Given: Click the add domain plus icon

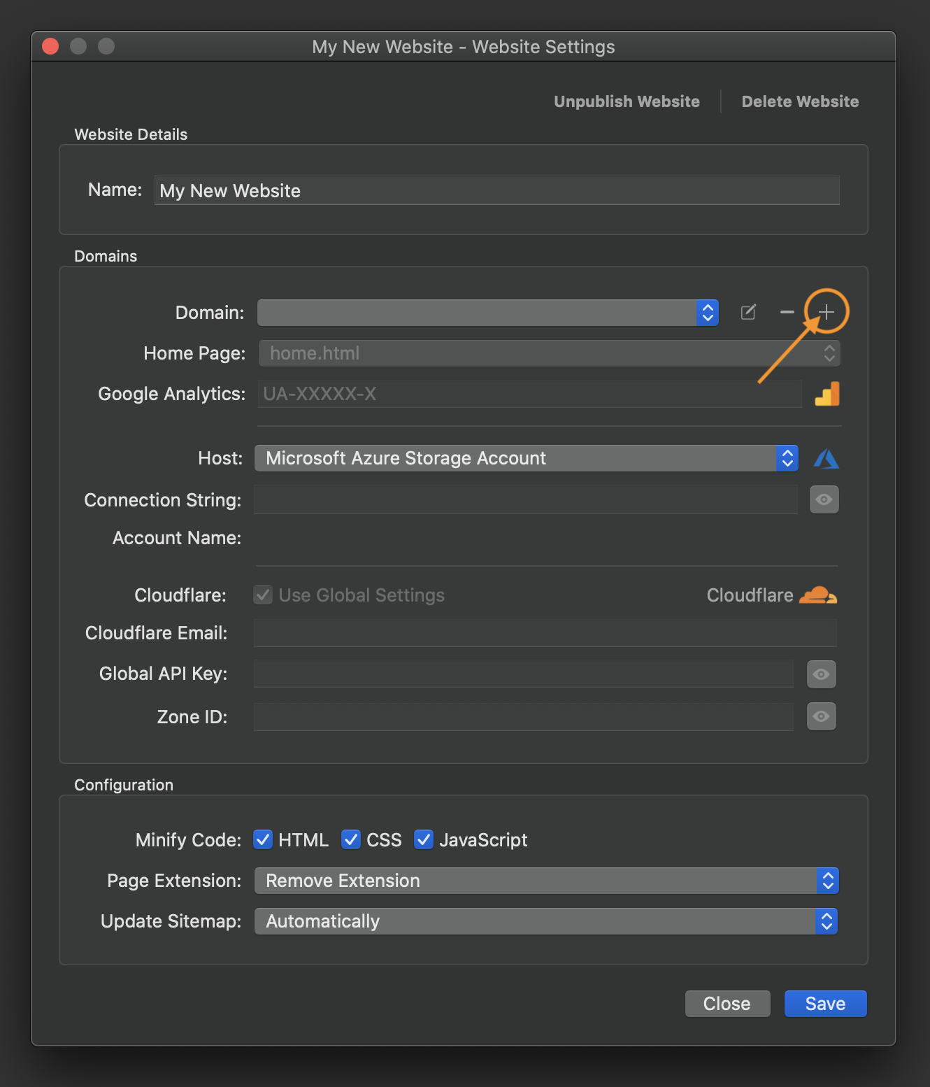Looking at the screenshot, I should coord(826,312).
